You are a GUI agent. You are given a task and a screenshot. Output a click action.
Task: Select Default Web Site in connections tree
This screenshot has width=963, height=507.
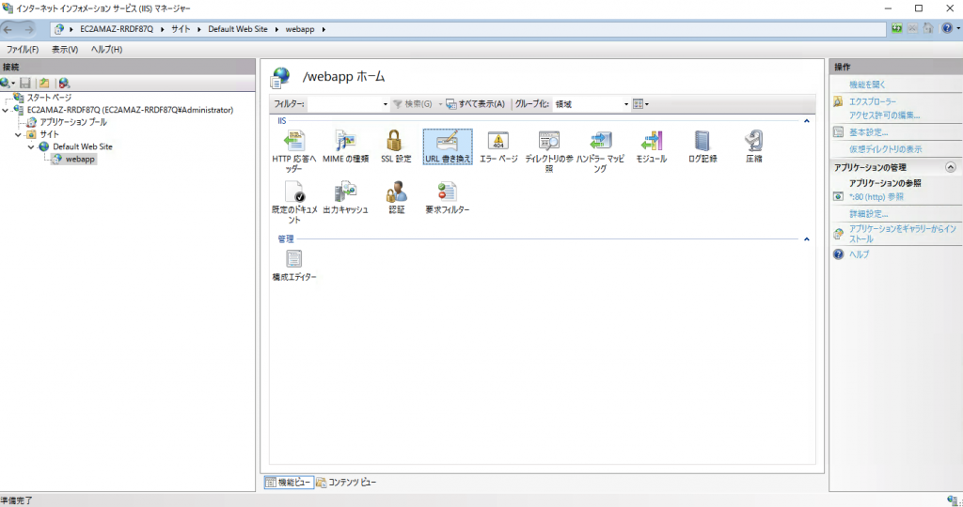tap(82, 146)
